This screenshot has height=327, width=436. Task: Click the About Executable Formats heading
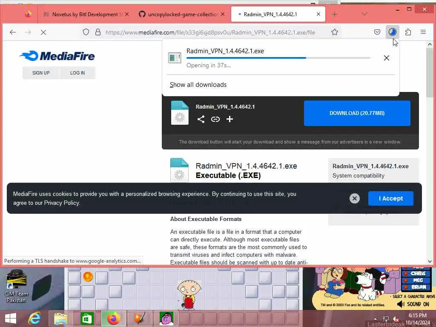(206, 219)
